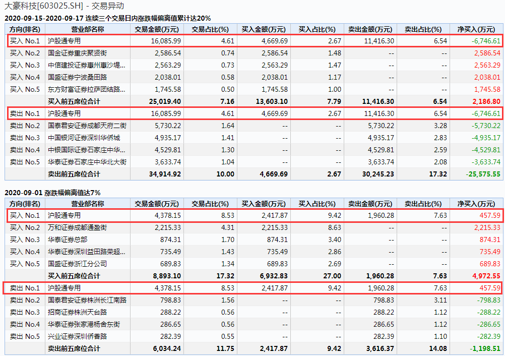Click the green net value -25,575.55
The width and height of the screenshot is (505, 356).
[x=483, y=174]
